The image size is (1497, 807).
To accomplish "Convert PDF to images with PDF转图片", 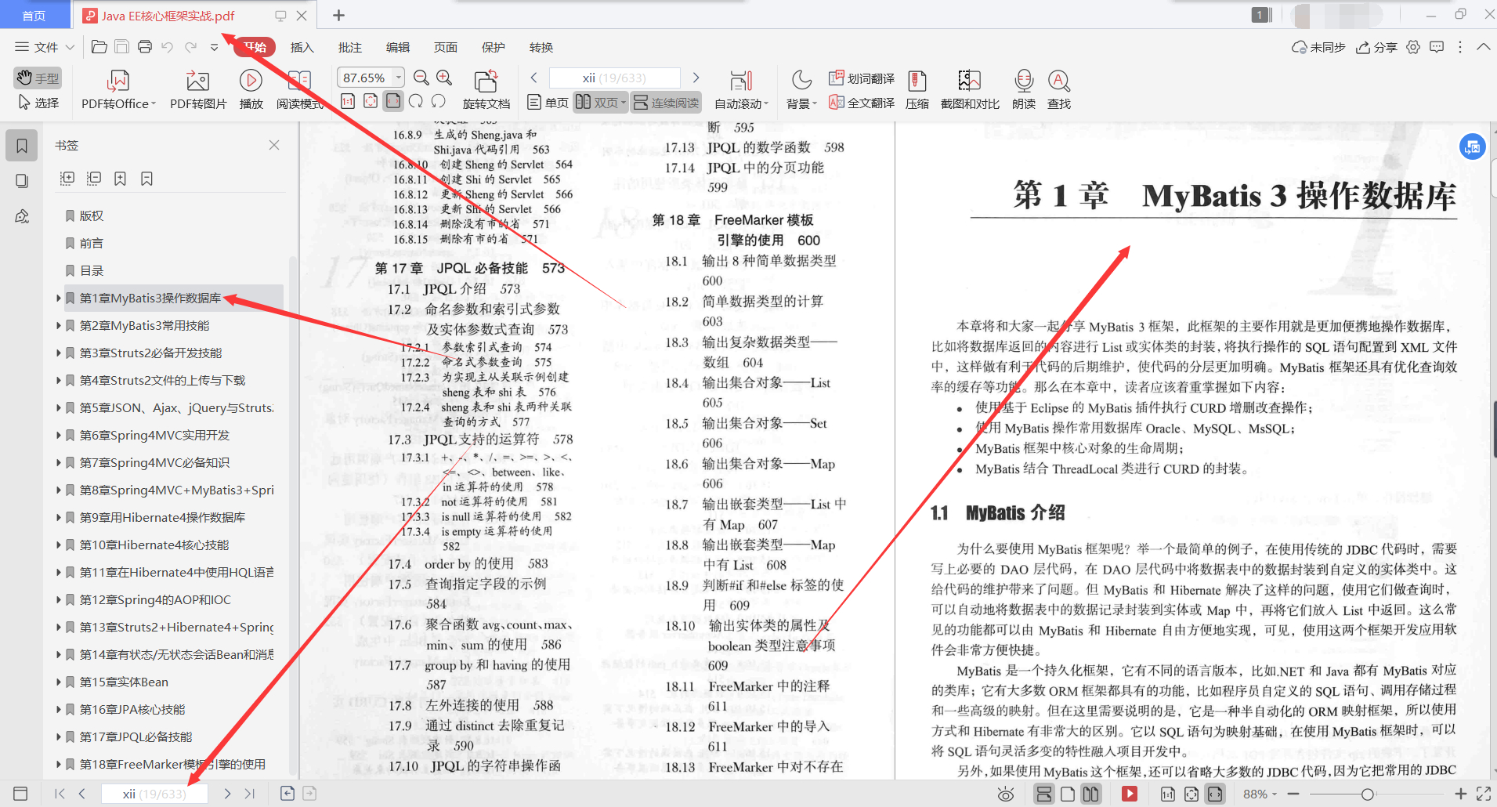I will tap(198, 91).
